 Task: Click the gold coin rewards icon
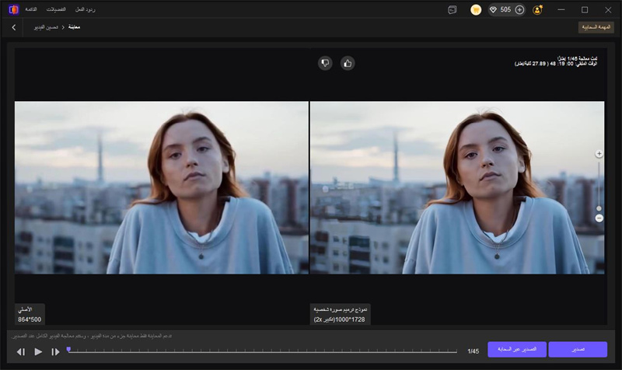pyautogui.click(x=476, y=10)
